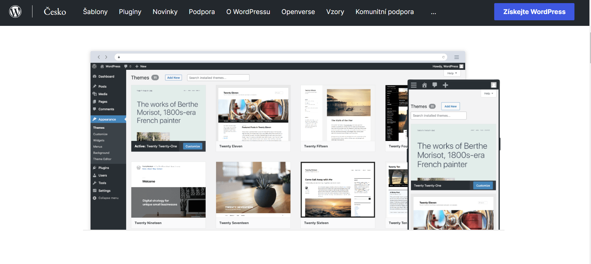Navigate to Openverse
591x264 pixels.
point(298,12)
